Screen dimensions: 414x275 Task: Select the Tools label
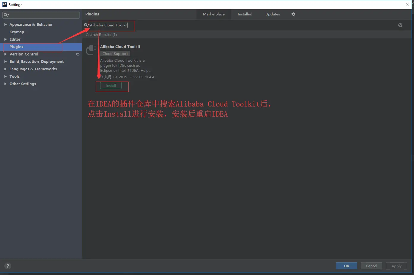tap(15, 77)
